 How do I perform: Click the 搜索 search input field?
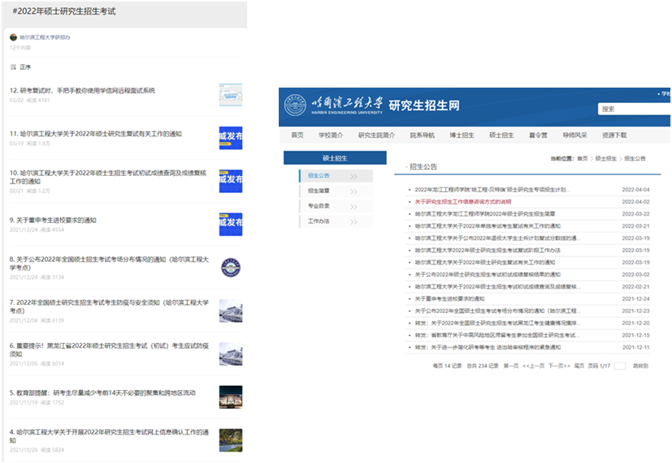(x=635, y=109)
